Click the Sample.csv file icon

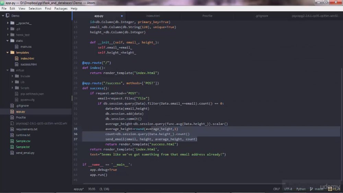pyautogui.click(x=12, y=141)
